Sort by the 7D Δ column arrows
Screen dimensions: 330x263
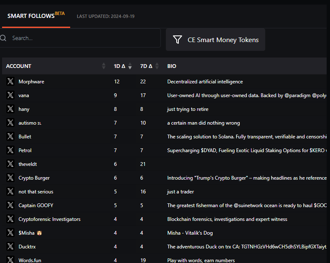tap(157, 66)
